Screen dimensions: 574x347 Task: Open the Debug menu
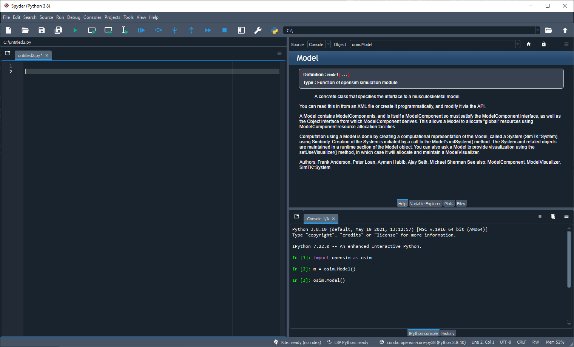[x=74, y=17]
